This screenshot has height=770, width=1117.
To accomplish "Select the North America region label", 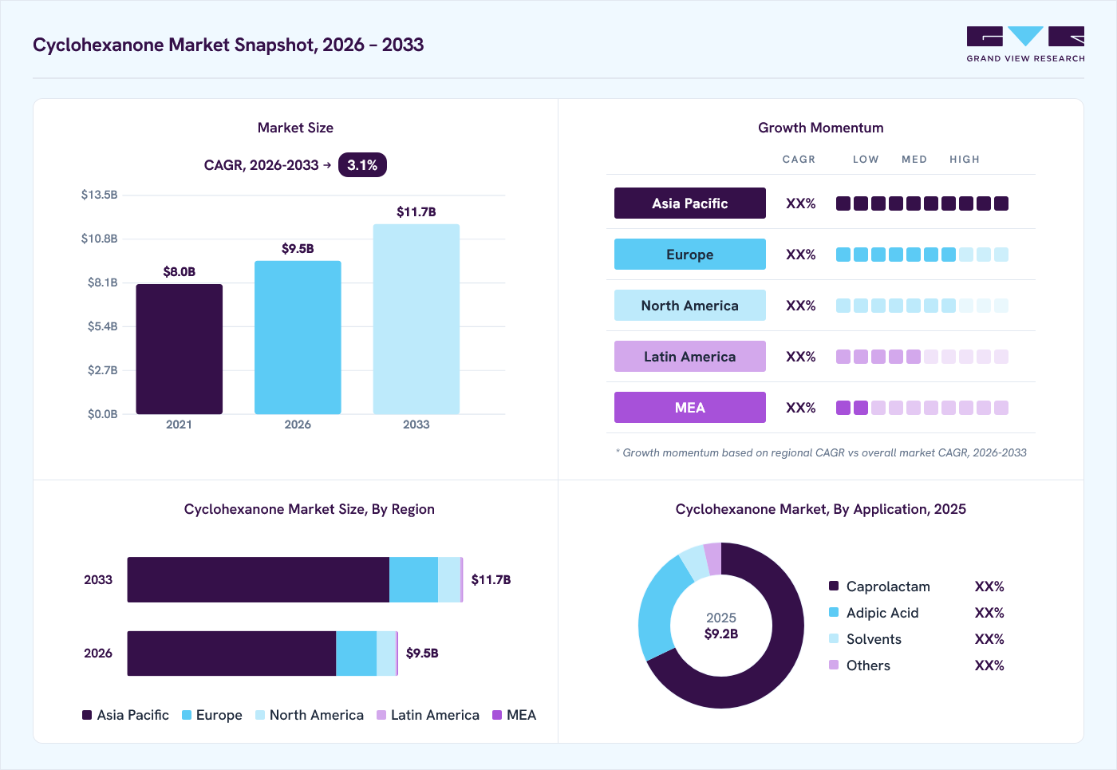I will (690, 306).
